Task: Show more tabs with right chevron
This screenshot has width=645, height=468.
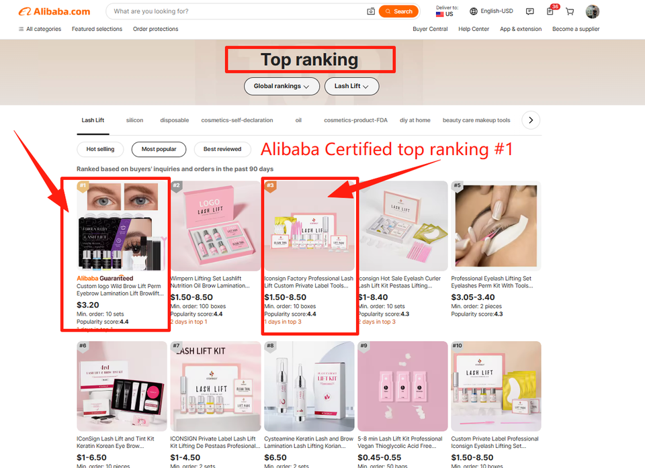Action: [x=531, y=120]
